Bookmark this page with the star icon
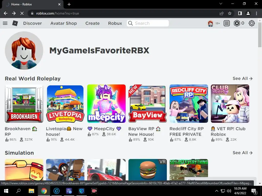 point(230,13)
